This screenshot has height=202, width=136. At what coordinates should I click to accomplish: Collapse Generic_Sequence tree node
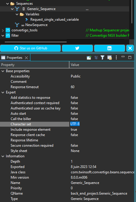pyautogui.click(x=12, y=9)
